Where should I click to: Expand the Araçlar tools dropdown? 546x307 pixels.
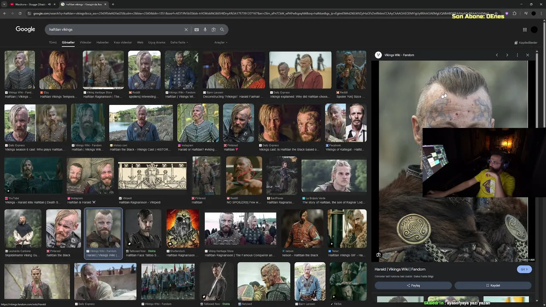click(221, 42)
